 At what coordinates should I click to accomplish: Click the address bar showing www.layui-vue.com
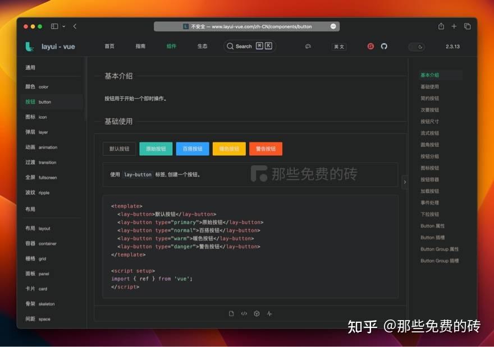click(244, 26)
